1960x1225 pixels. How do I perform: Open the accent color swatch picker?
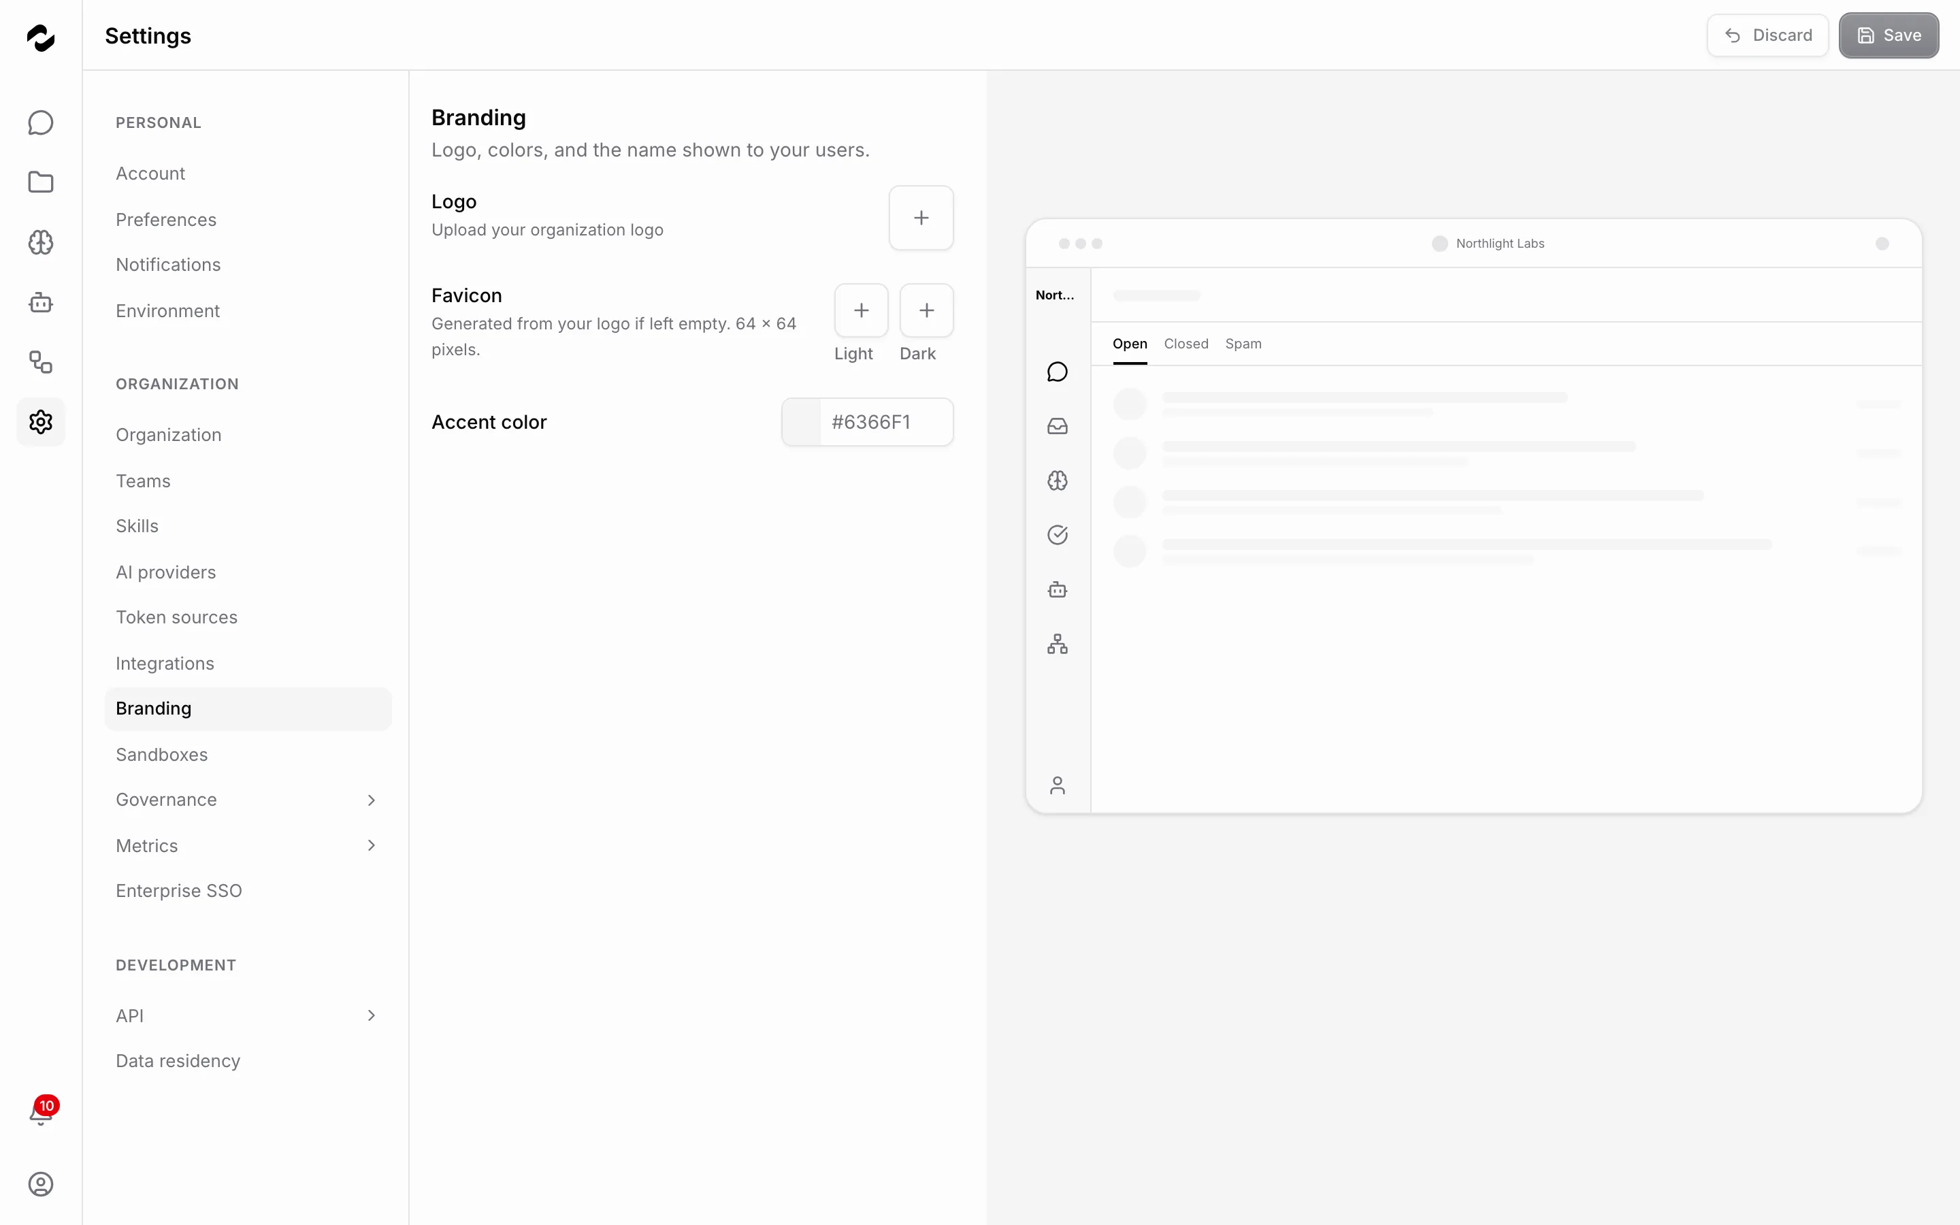(801, 422)
